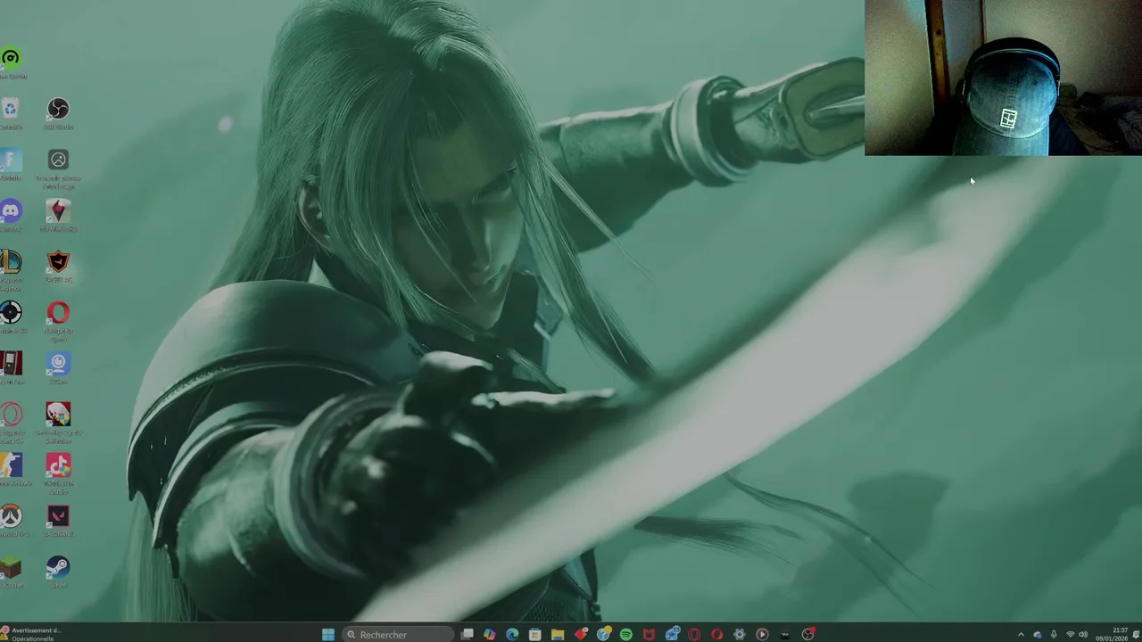Click the webcam overlay thumbnail

coord(1003,78)
